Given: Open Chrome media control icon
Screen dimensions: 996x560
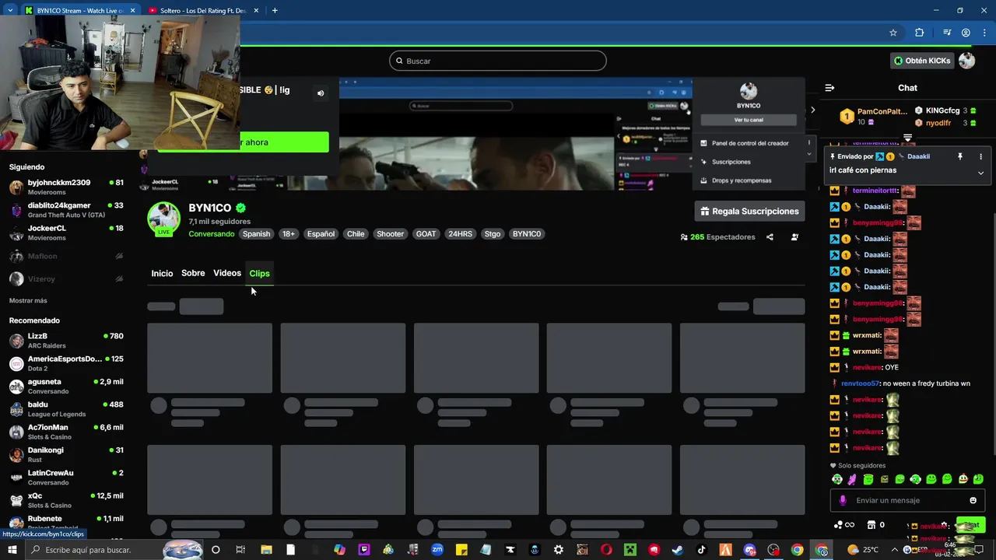Looking at the screenshot, I should coord(947,33).
